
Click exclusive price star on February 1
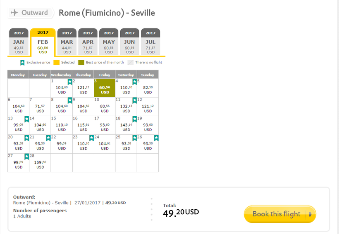coord(70,82)
